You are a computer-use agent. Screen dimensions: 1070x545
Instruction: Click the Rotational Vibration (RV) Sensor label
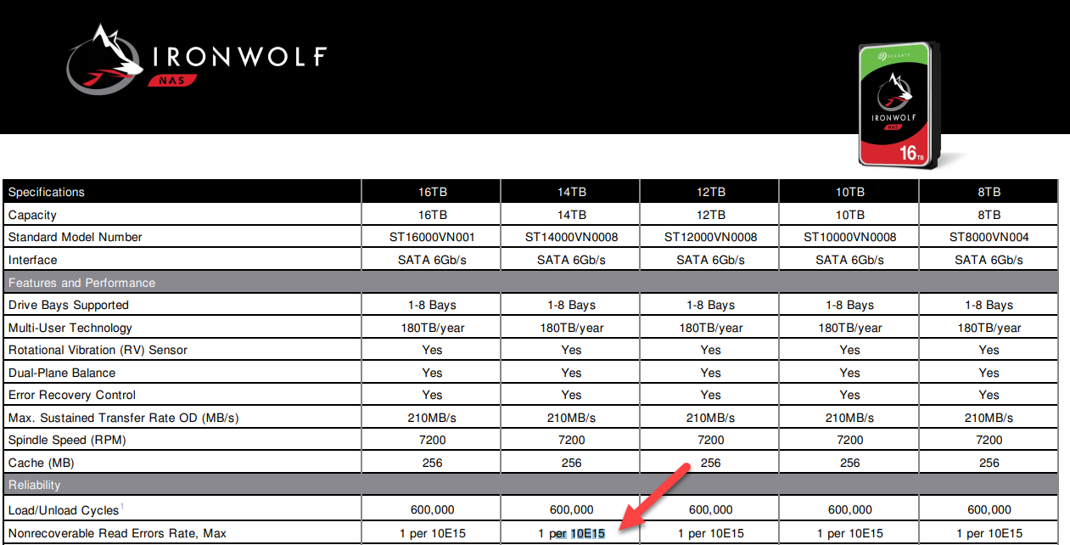(98, 350)
